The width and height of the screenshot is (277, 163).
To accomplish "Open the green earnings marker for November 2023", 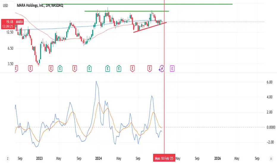I will [x=89, y=68].
